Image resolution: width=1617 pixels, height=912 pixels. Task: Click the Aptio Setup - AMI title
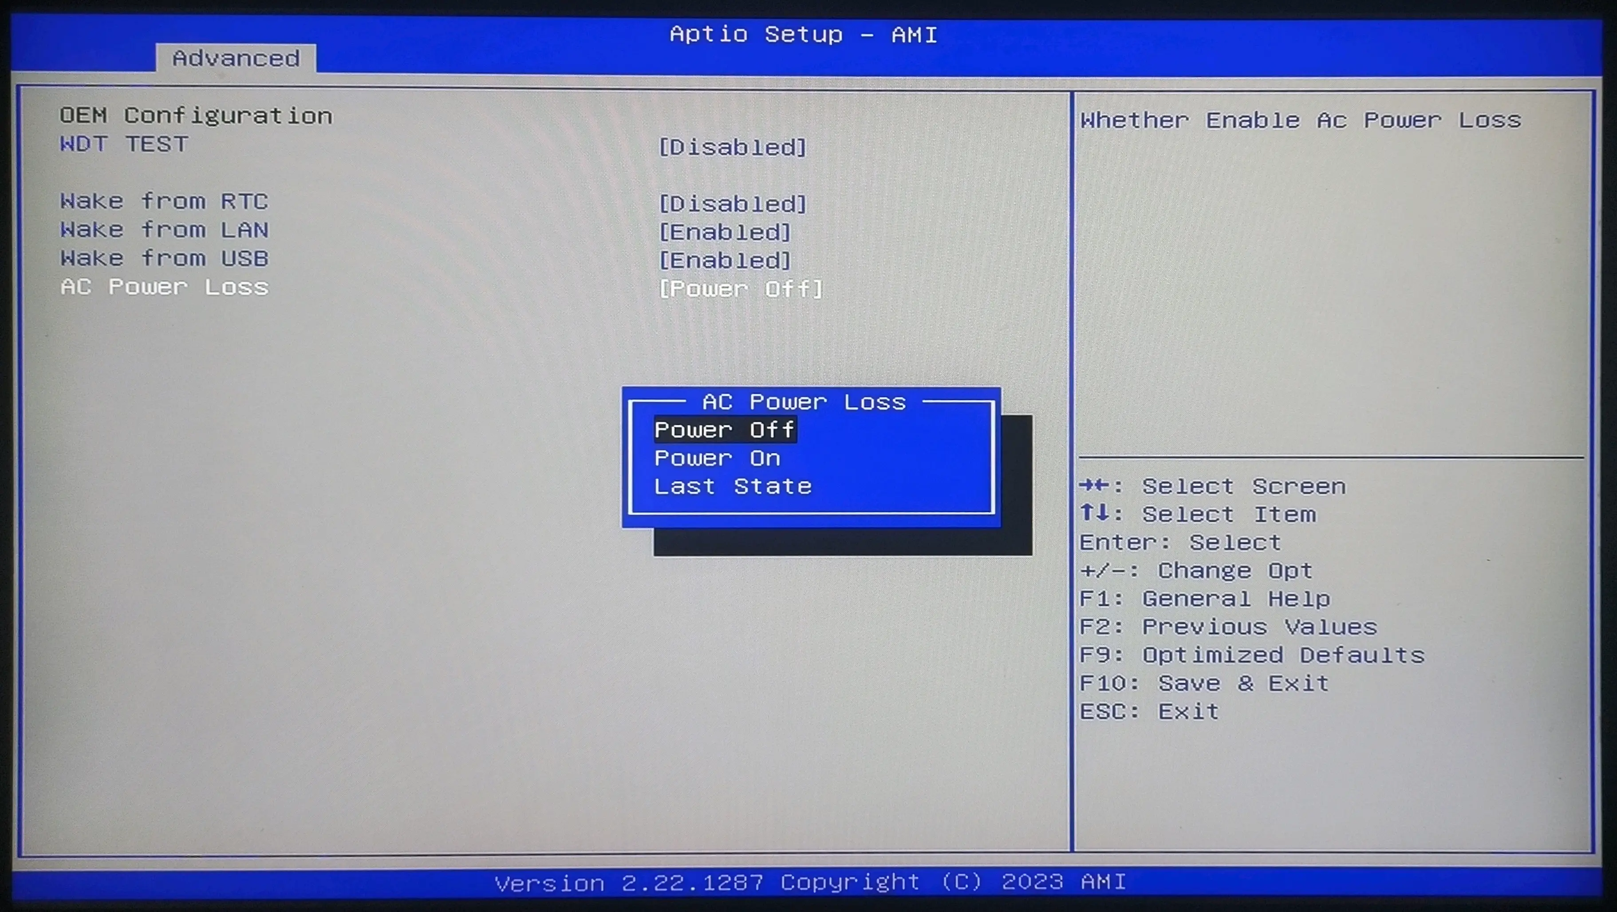tap(804, 34)
